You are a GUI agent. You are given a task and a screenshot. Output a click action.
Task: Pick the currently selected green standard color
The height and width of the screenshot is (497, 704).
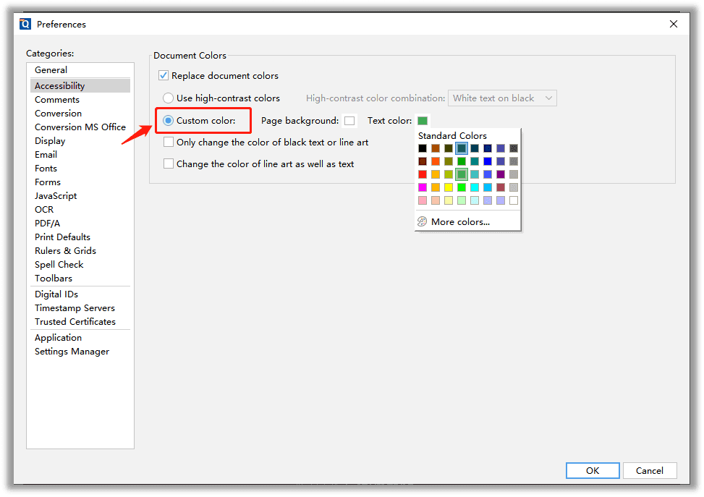[462, 174]
